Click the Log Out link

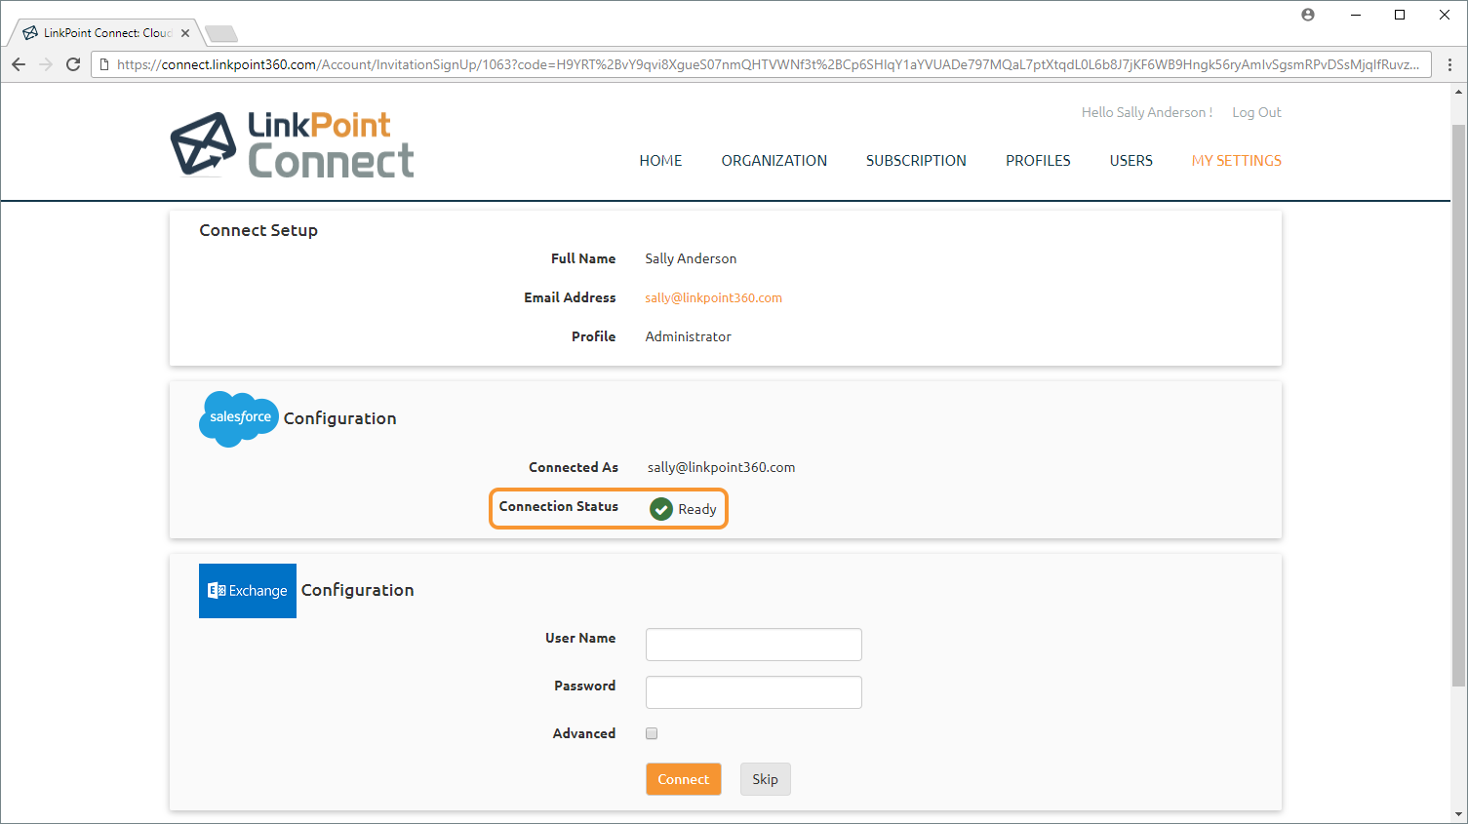(x=1256, y=112)
